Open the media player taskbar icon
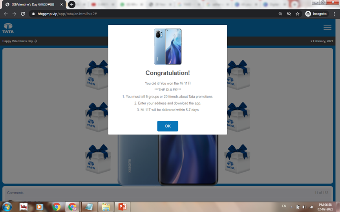Image resolution: width=340 pixels, height=212 pixels. click(x=40, y=207)
